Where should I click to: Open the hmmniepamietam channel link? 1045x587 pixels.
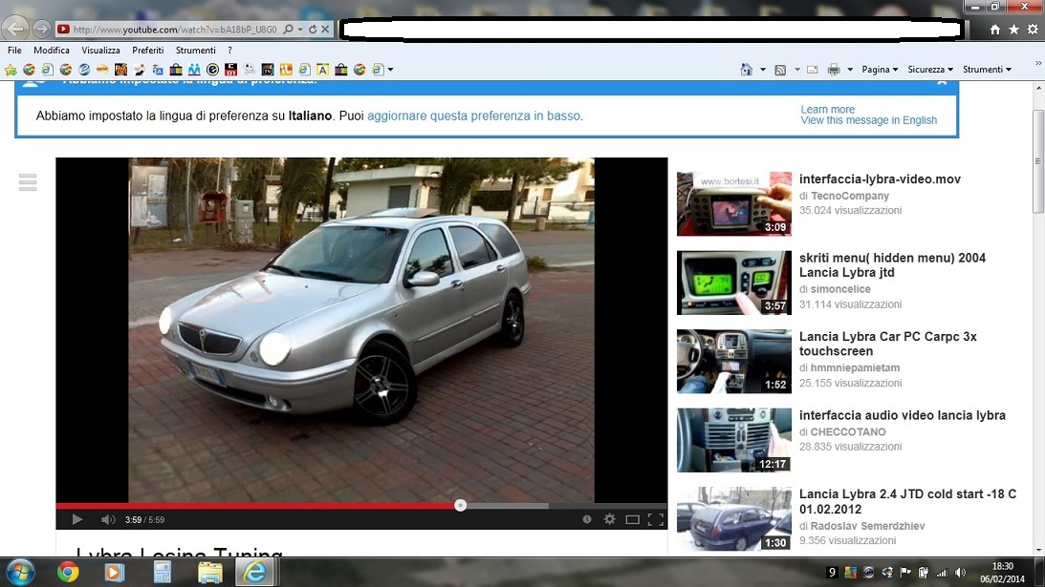pyautogui.click(x=855, y=367)
